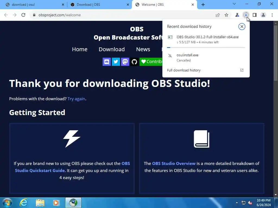Viewport: 278px width, 208px height.
Task: Open the Chrome three-dot menu
Action: coord(272,15)
